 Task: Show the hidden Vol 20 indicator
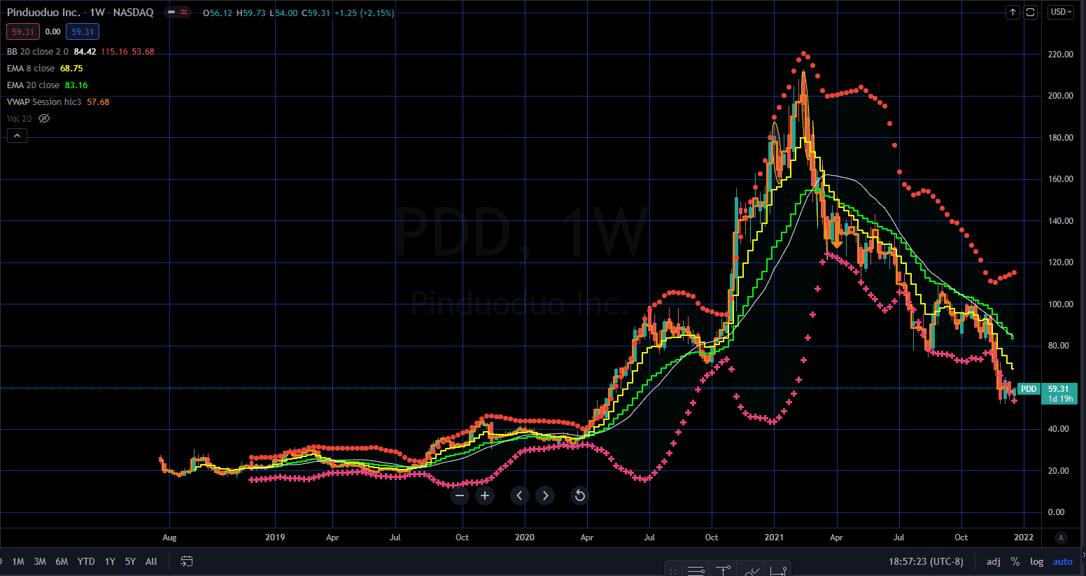coord(44,118)
